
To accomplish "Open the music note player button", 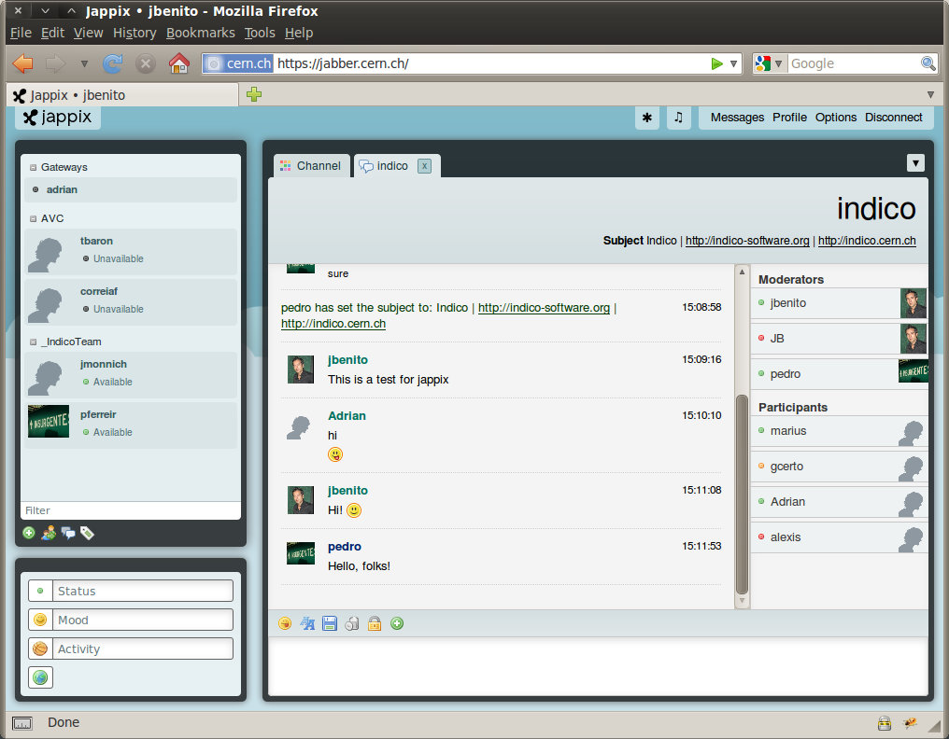I will pos(678,118).
